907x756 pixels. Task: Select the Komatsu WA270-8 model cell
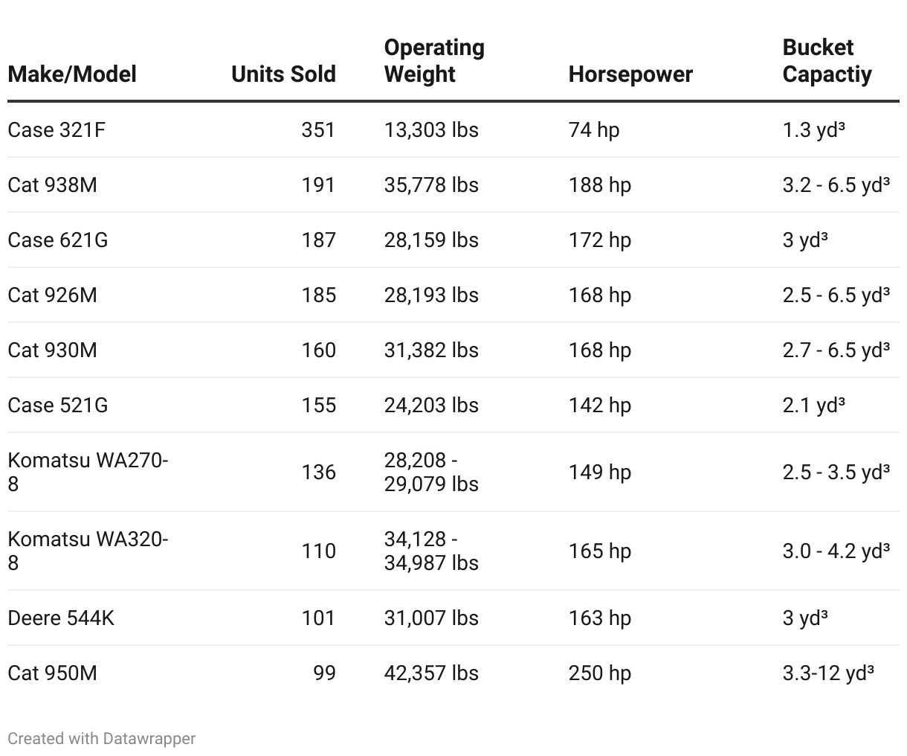88,472
